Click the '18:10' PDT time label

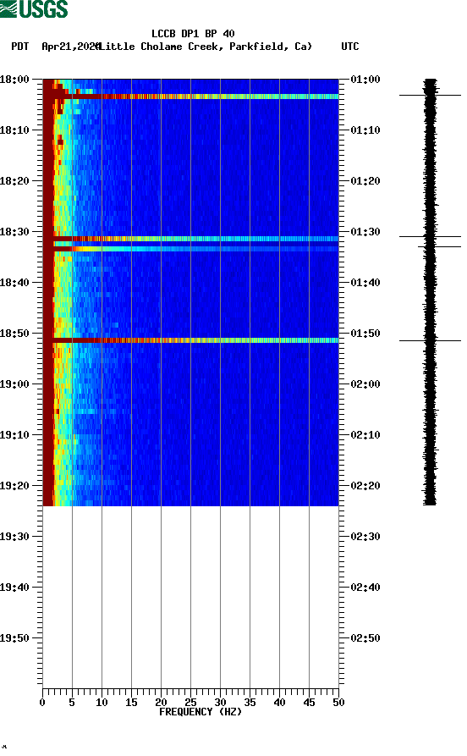coord(14,130)
